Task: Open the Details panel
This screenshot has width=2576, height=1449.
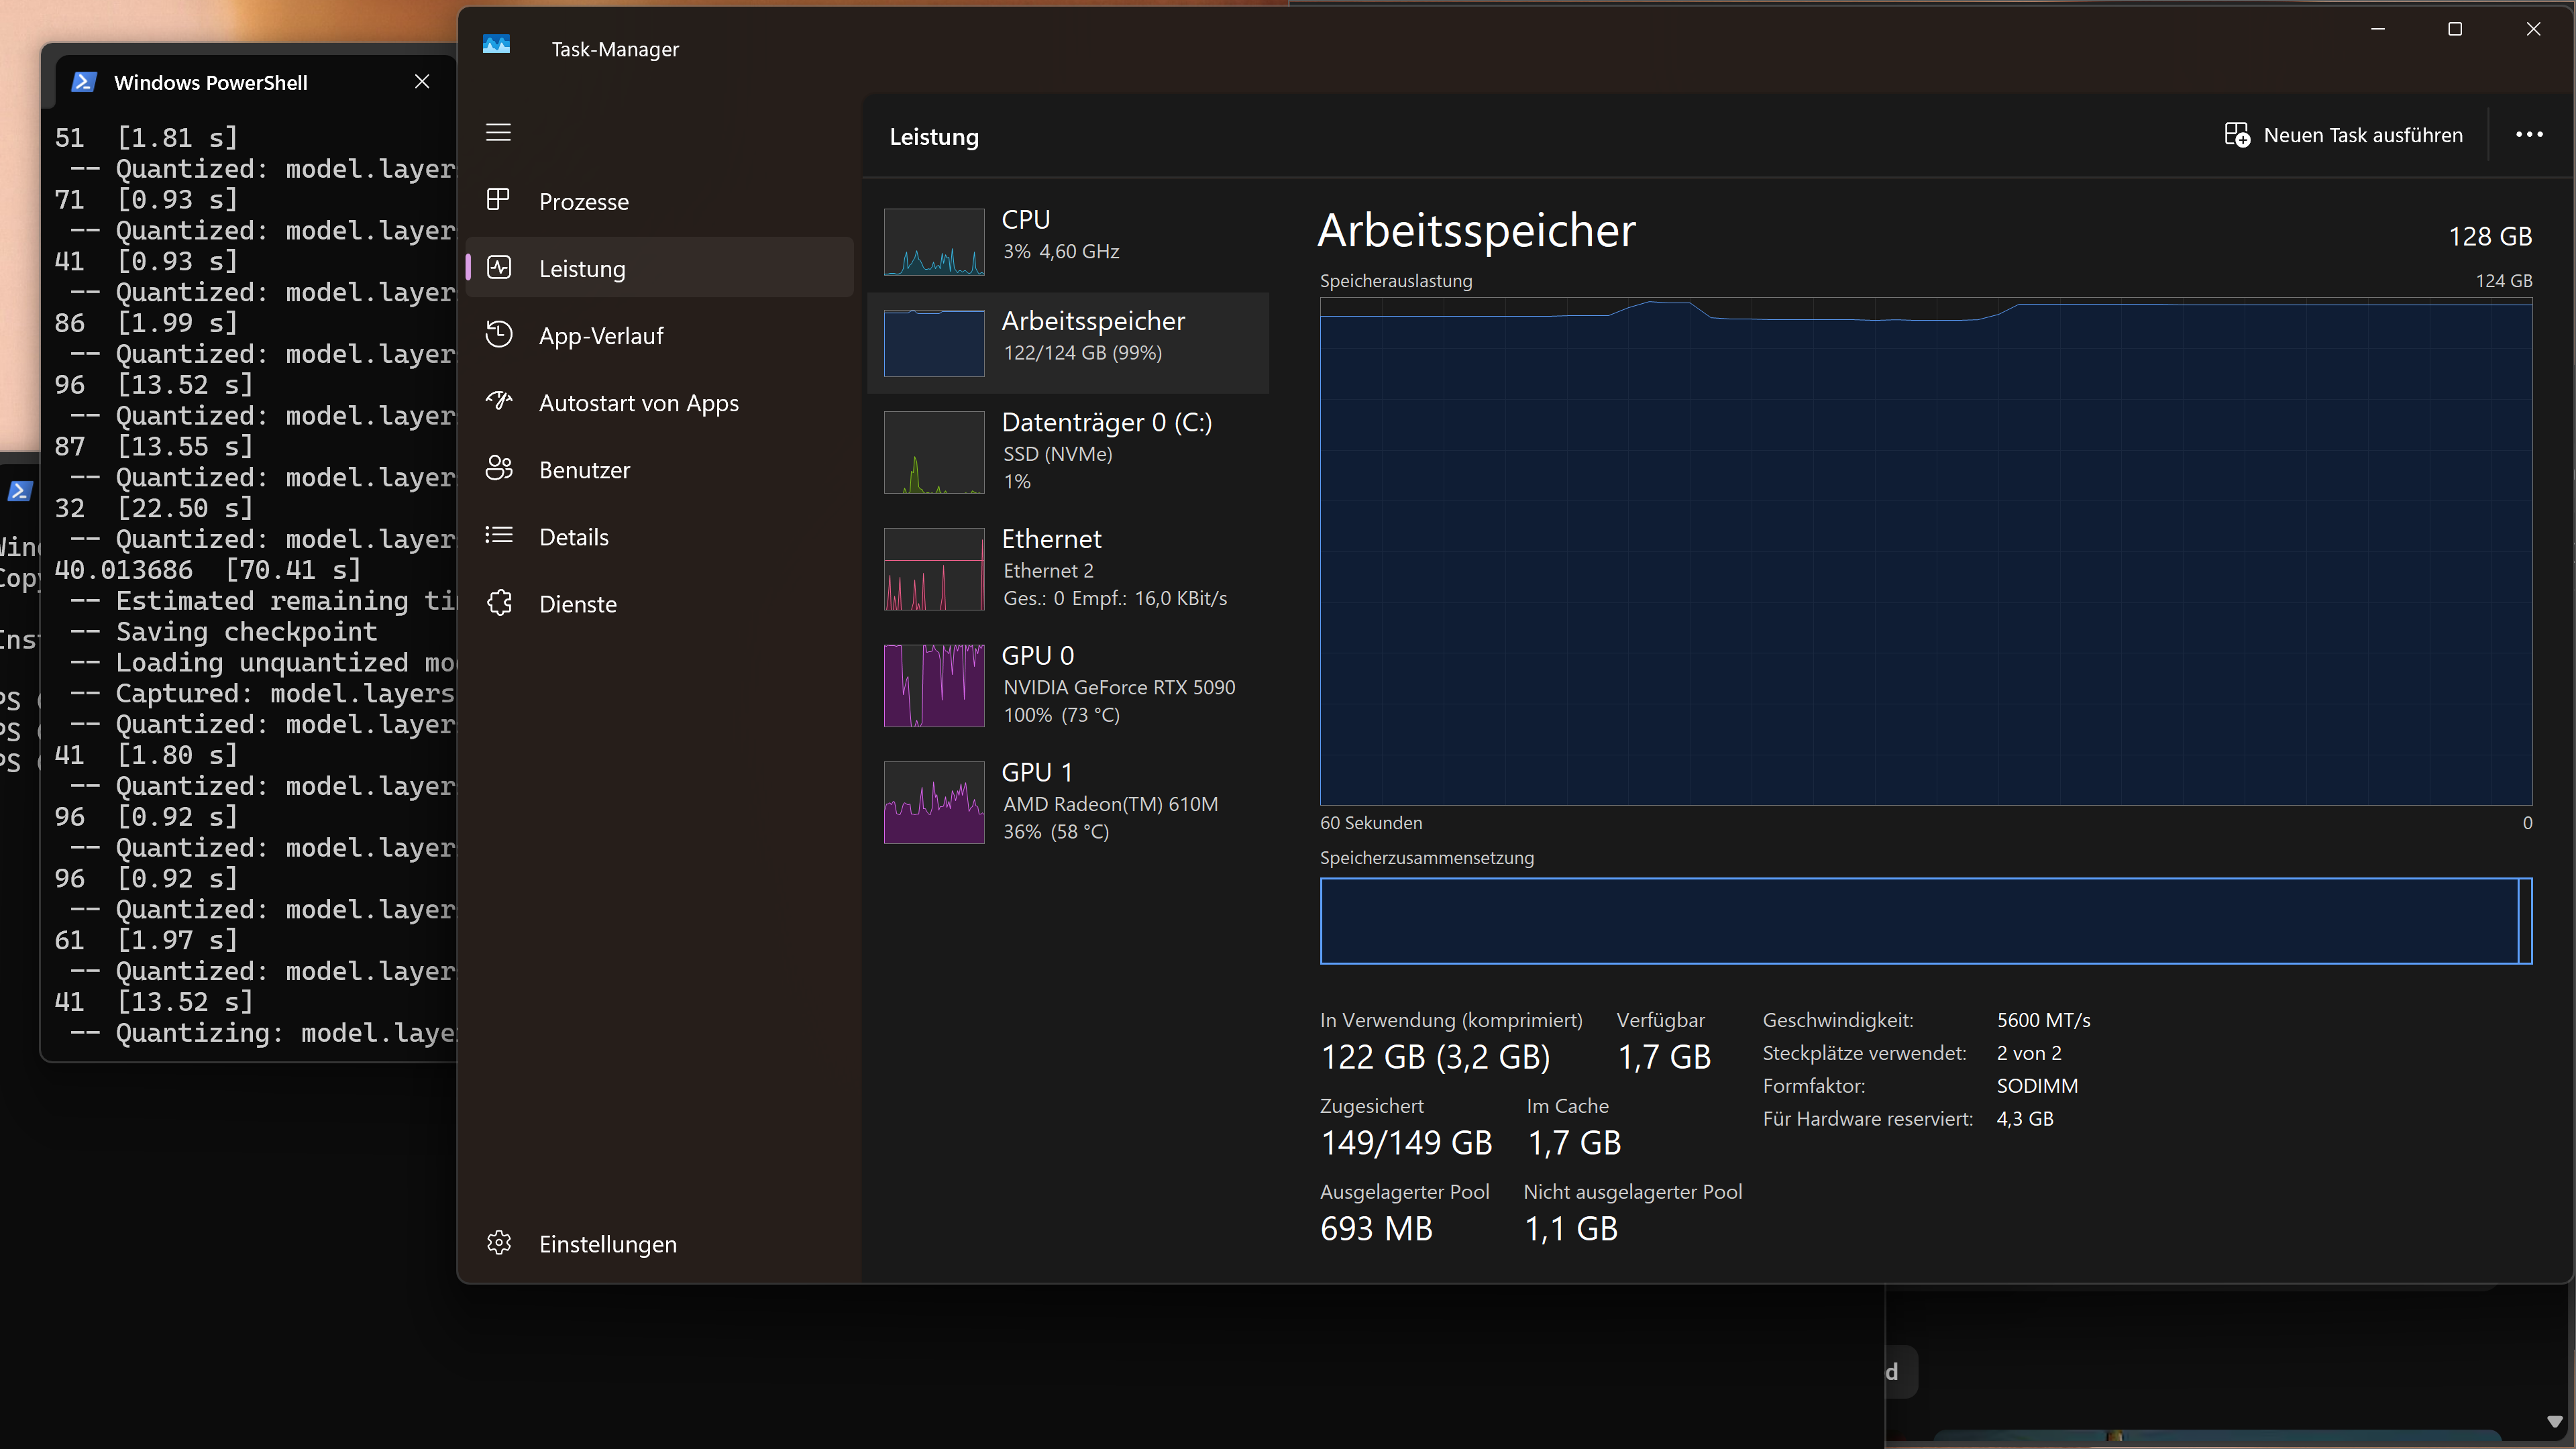Action: tap(575, 536)
